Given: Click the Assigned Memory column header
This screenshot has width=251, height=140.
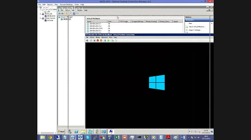Looking at the screenshot, I should (x=138, y=21).
